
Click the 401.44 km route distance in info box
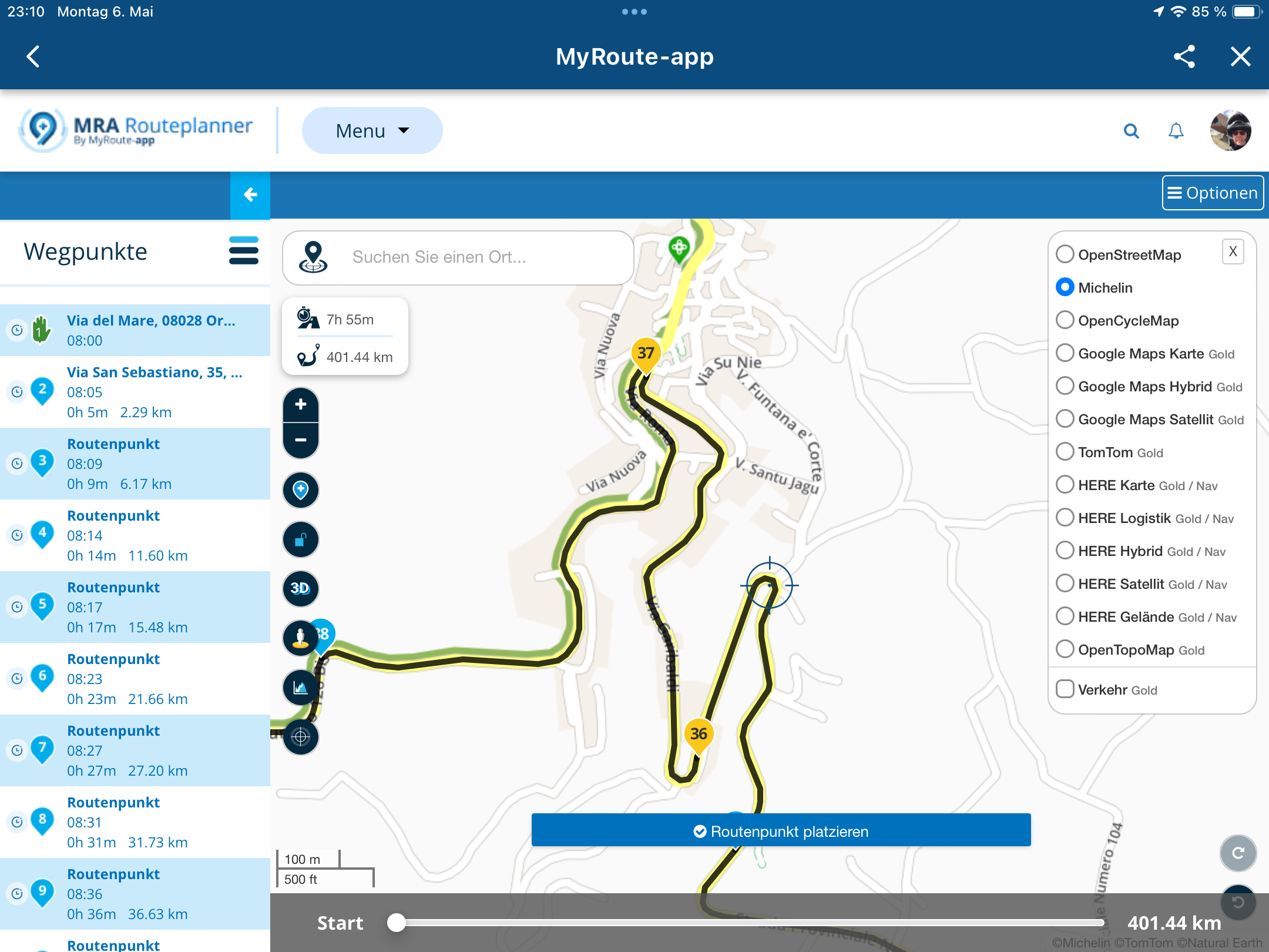pos(360,357)
